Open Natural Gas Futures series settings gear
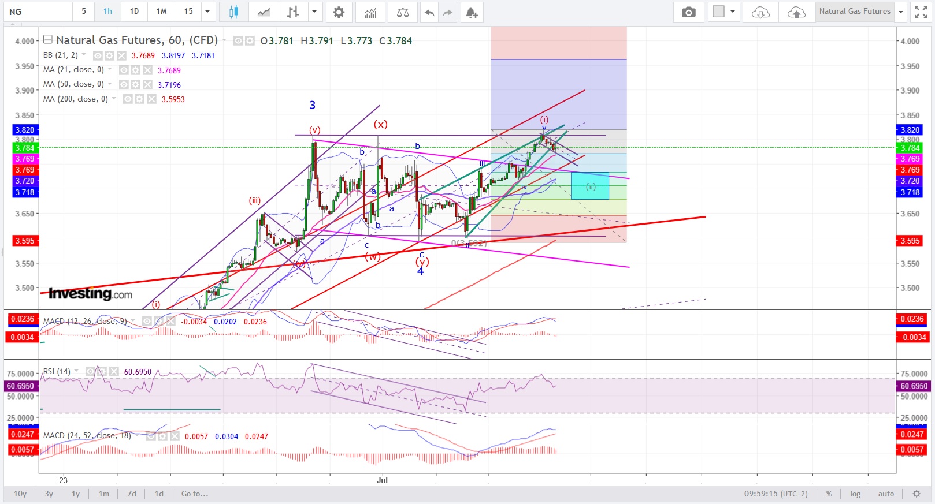935x504 pixels. coord(250,40)
